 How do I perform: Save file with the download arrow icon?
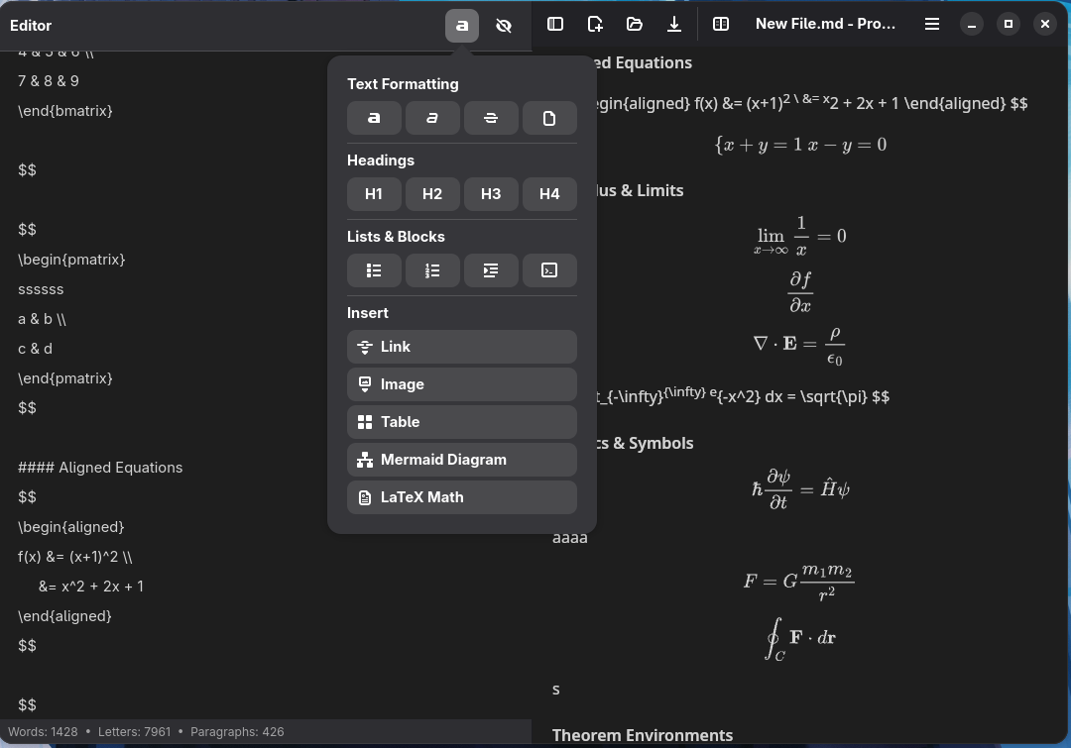[674, 24]
